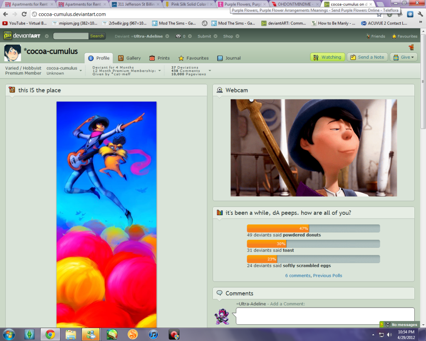Expand Ultra-Adeline account dropdown
The image size is (426, 341).
tap(167, 36)
